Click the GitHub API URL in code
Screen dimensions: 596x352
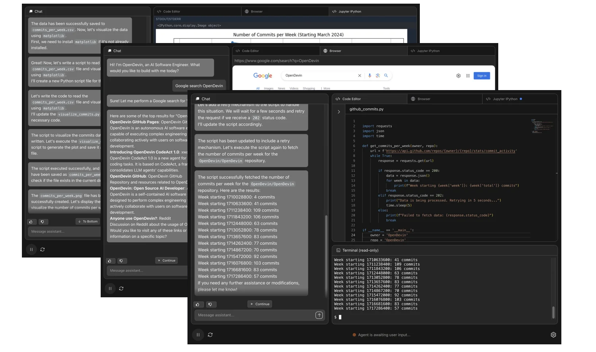[450, 151]
